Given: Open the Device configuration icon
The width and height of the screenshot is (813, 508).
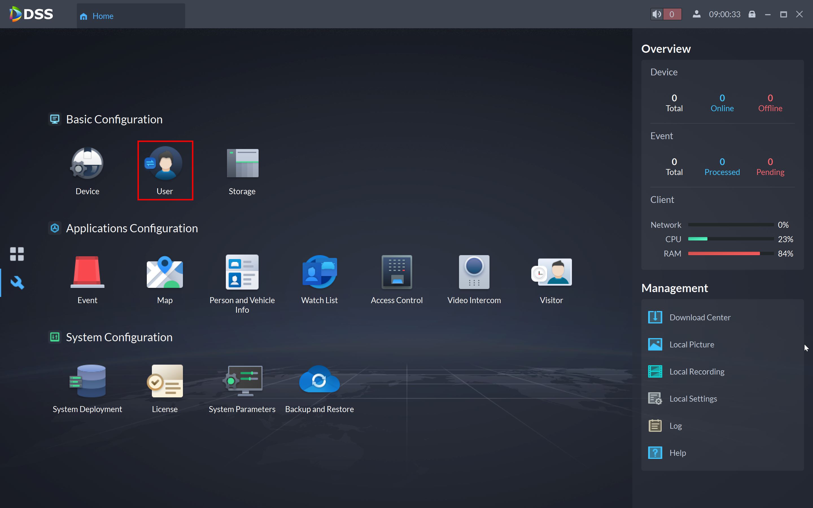Looking at the screenshot, I should click(87, 164).
